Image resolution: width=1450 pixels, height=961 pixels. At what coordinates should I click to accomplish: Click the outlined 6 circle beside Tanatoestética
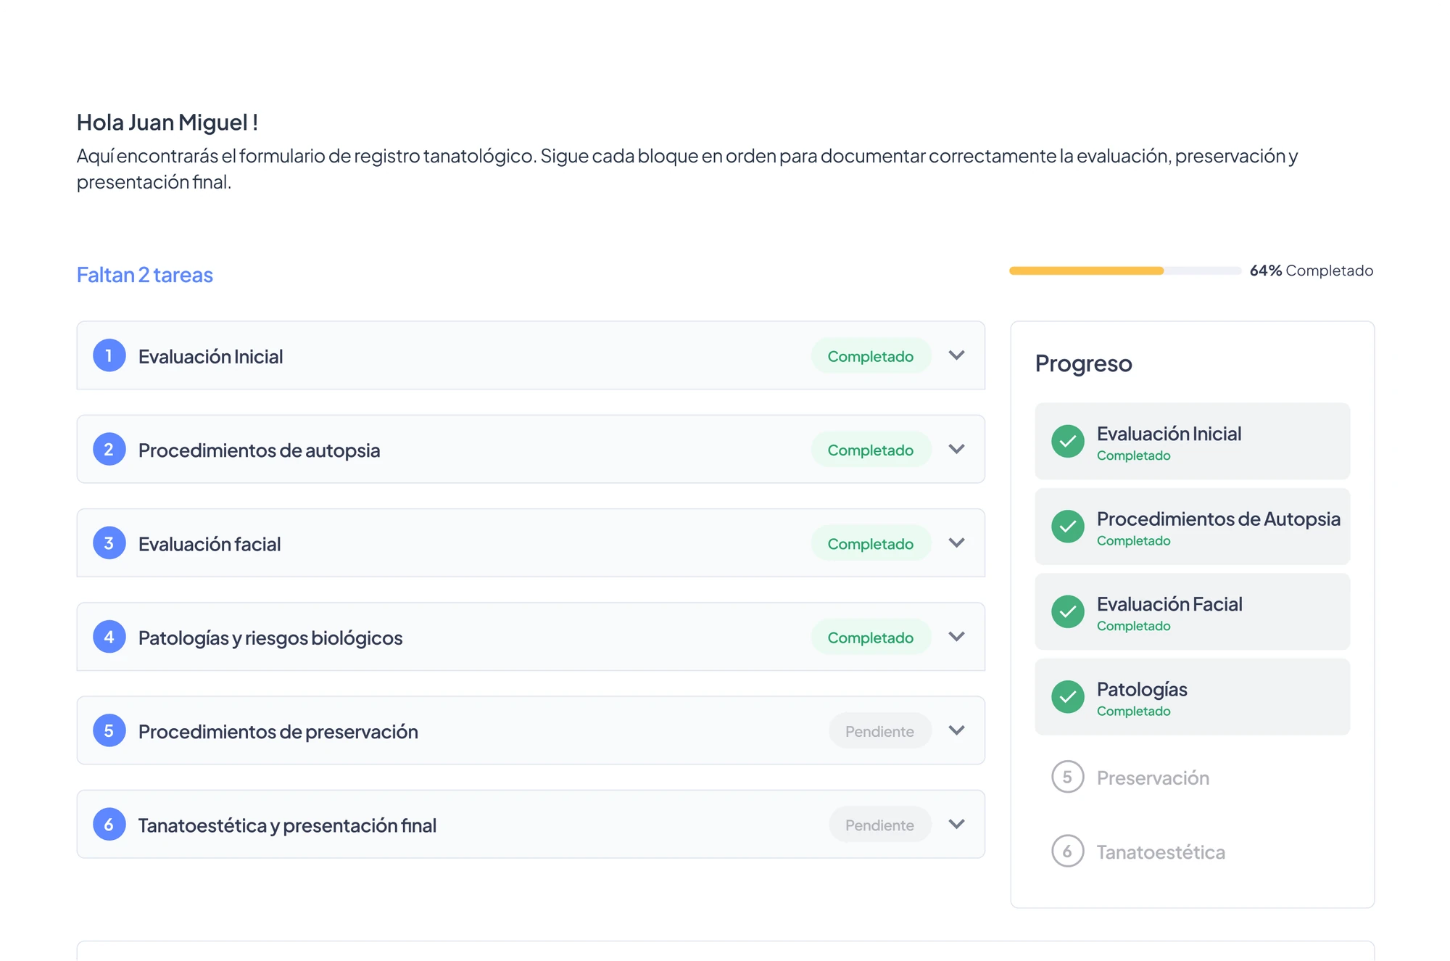coord(1067,851)
